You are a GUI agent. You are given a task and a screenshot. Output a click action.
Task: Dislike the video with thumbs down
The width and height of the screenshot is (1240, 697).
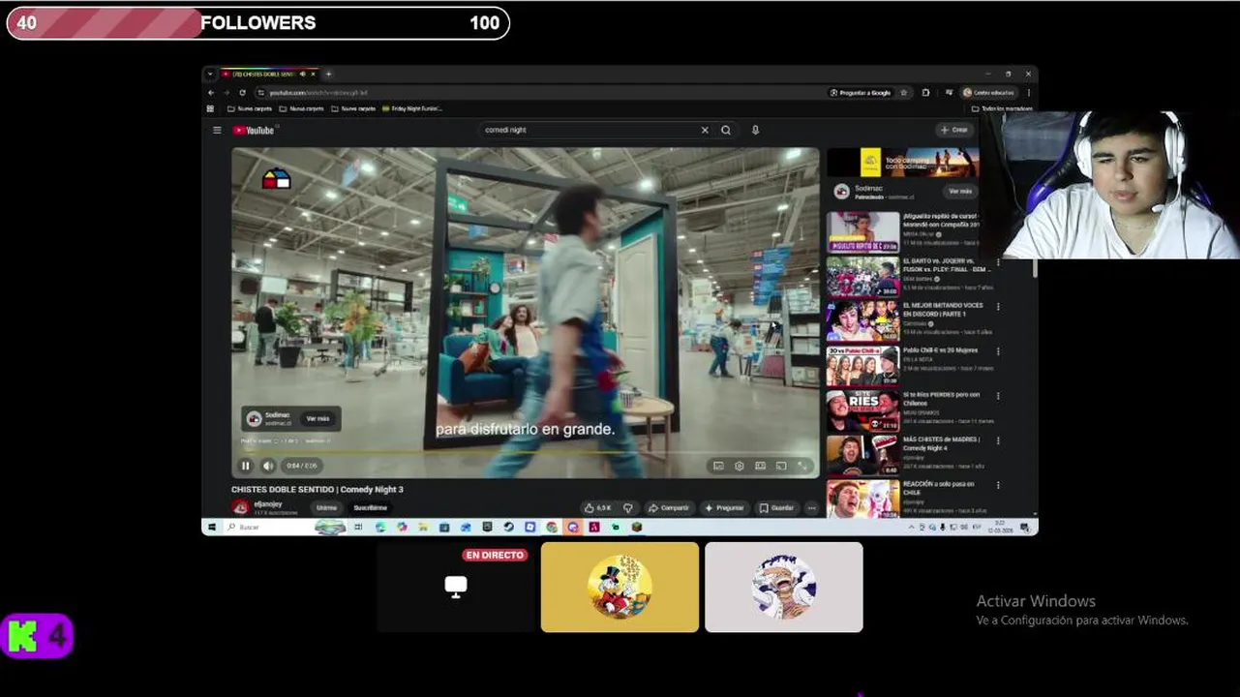click(627, 507)
